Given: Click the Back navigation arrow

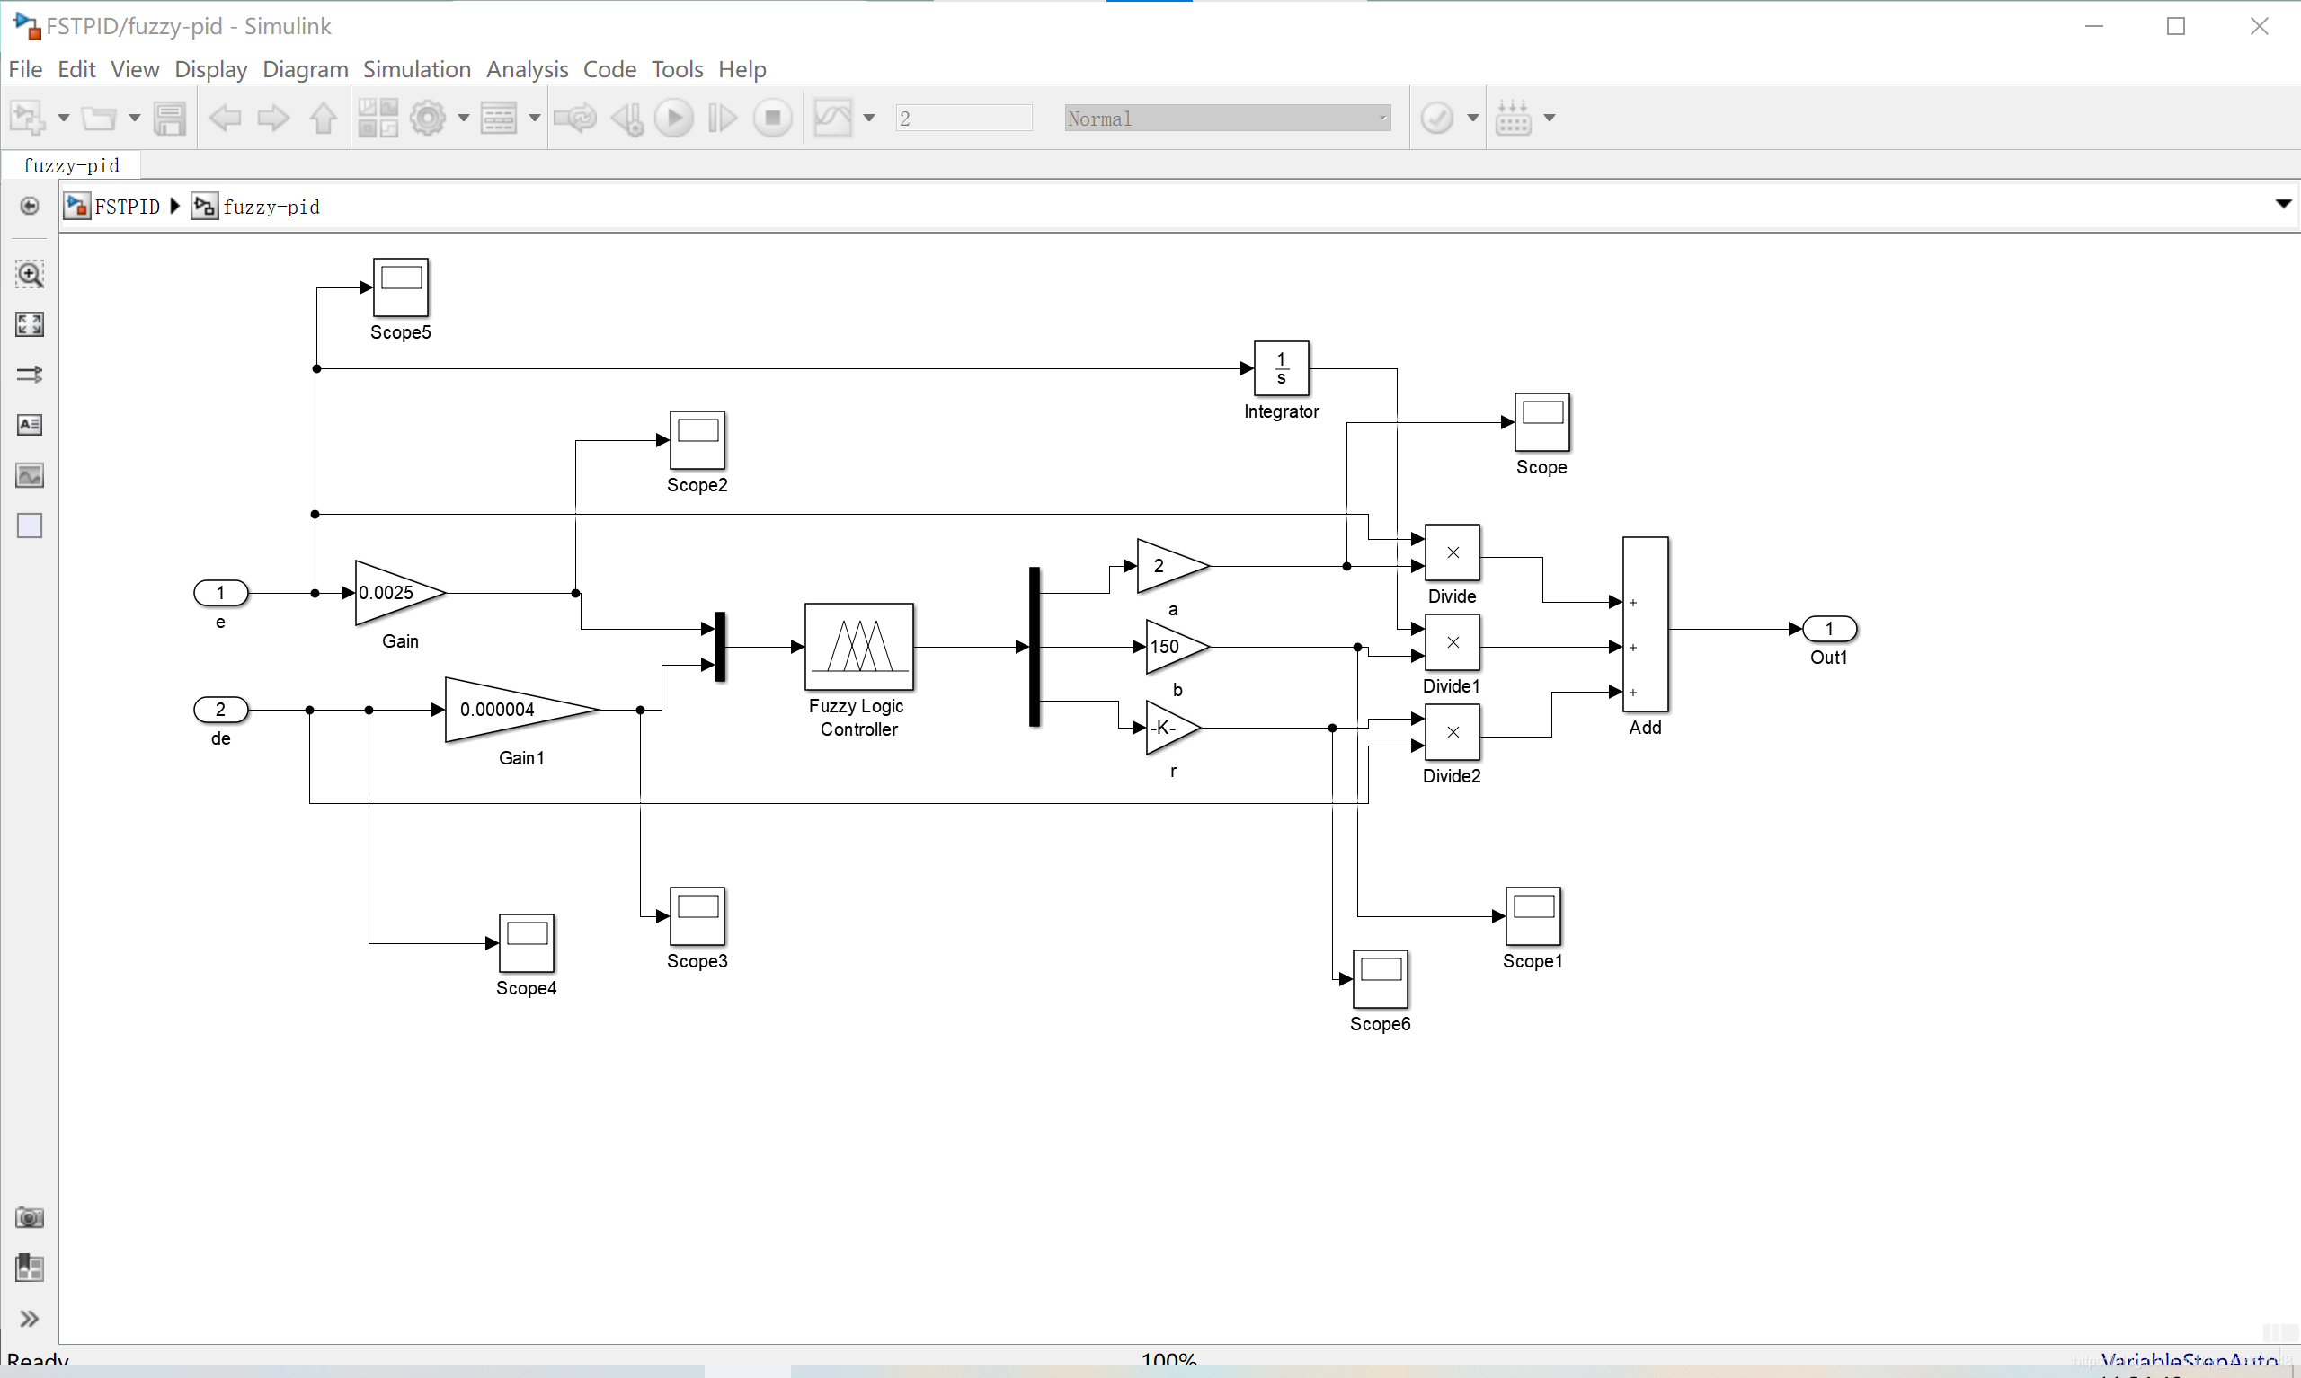Looking at the screenshot, I should point(225,118).
